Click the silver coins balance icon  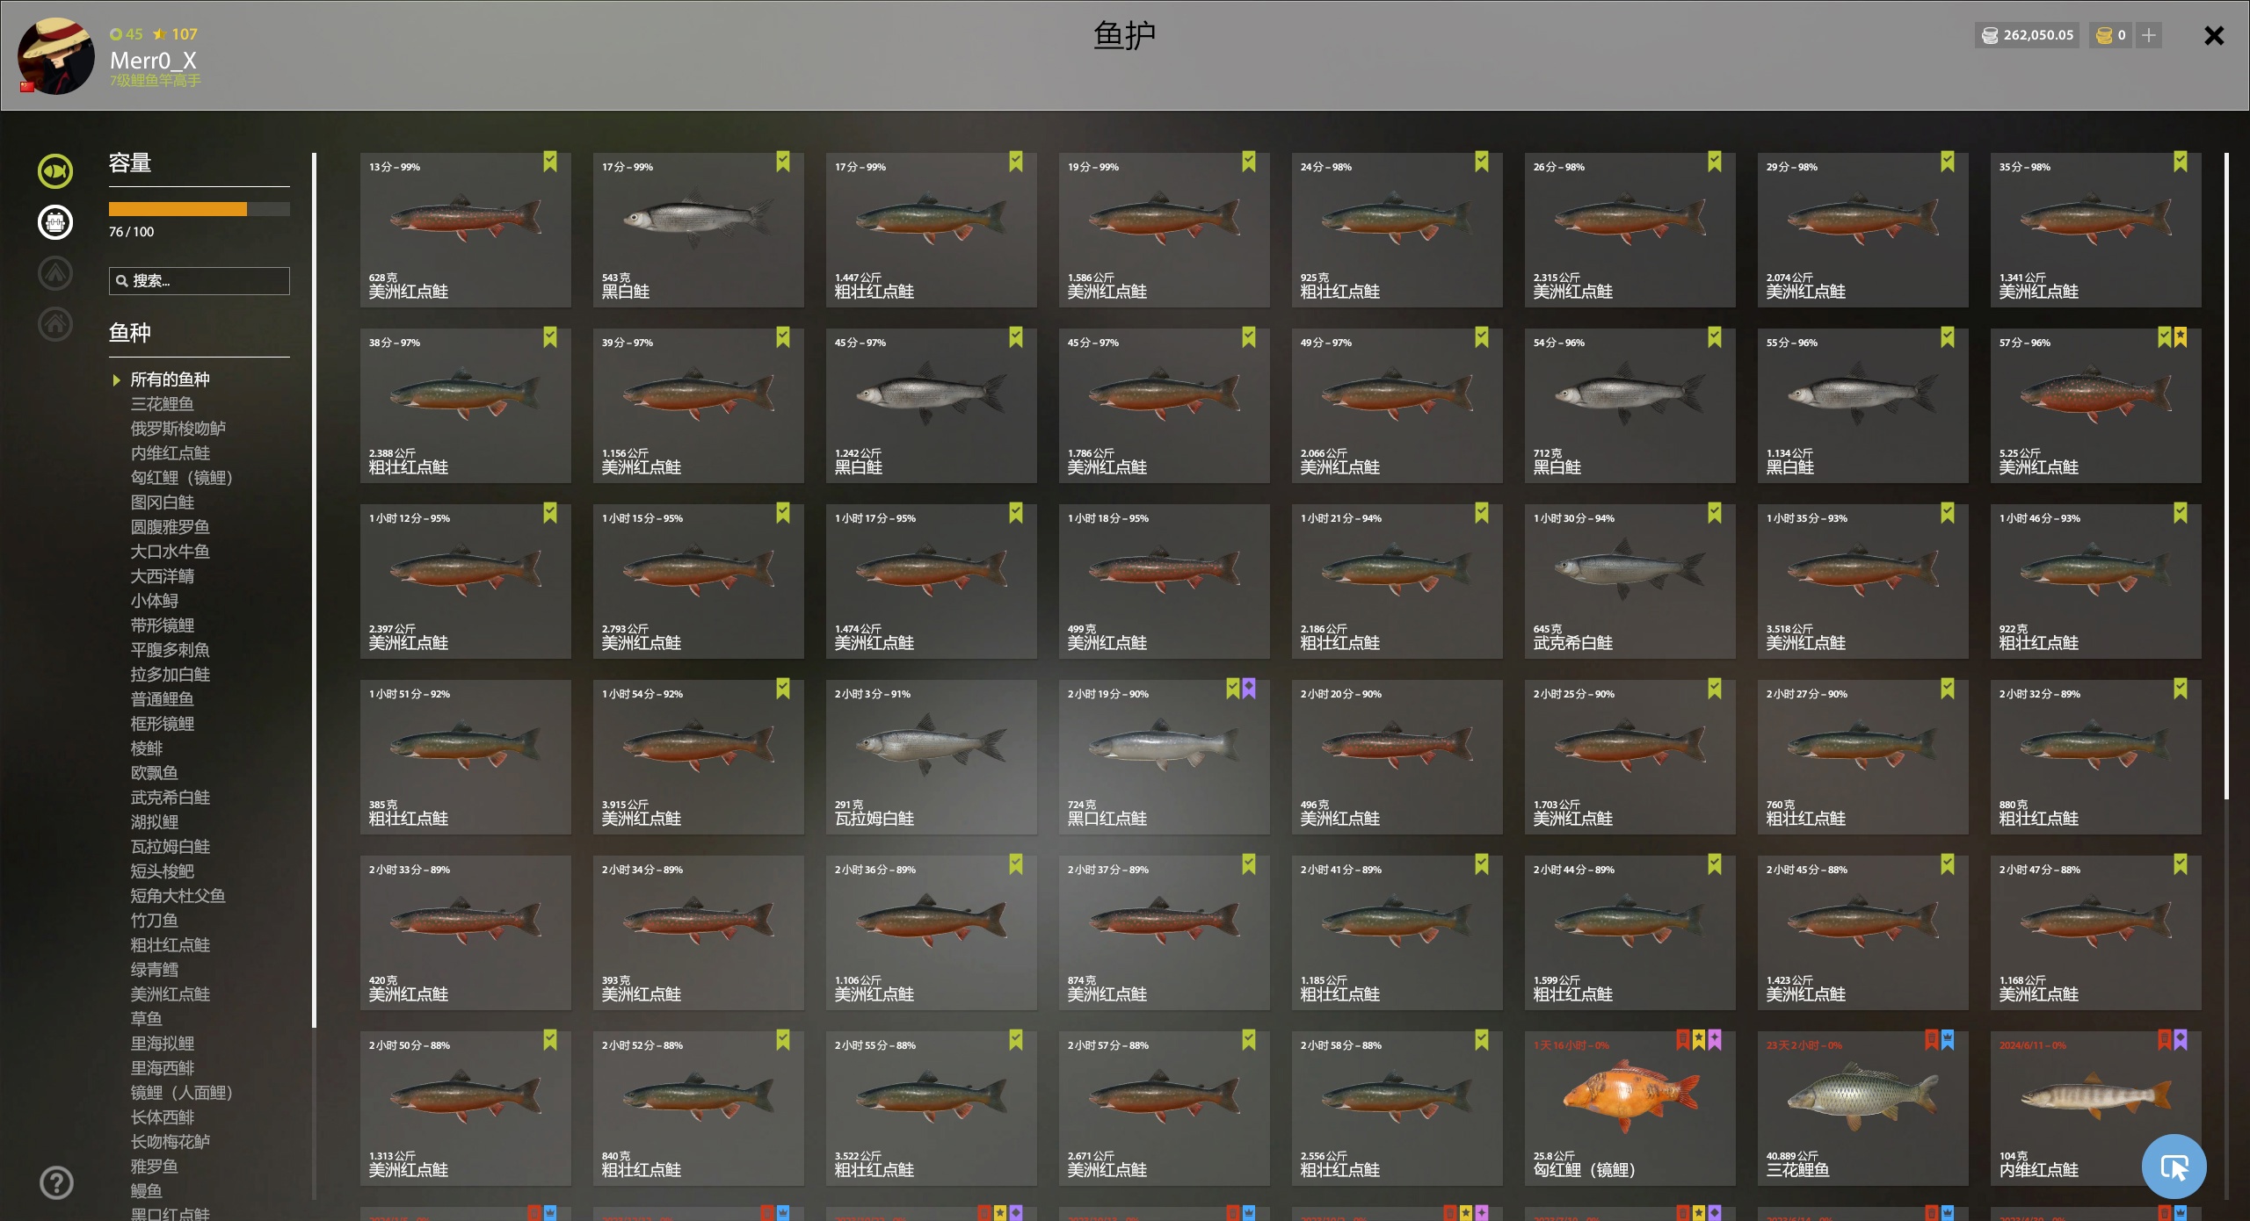pos(1990,35)
